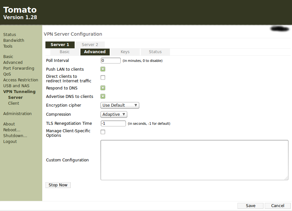Click the TLS Renegotiation Time field
Image resolution: width=292 pixels, height=211 pixels.
click(x=113, y=123)
